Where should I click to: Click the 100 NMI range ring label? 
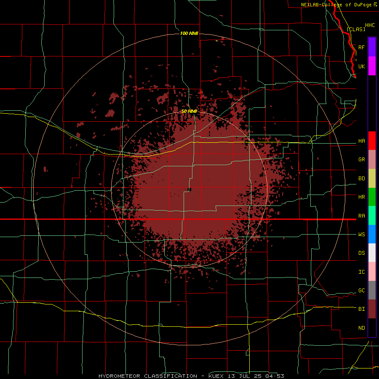(x=189, y=33)
